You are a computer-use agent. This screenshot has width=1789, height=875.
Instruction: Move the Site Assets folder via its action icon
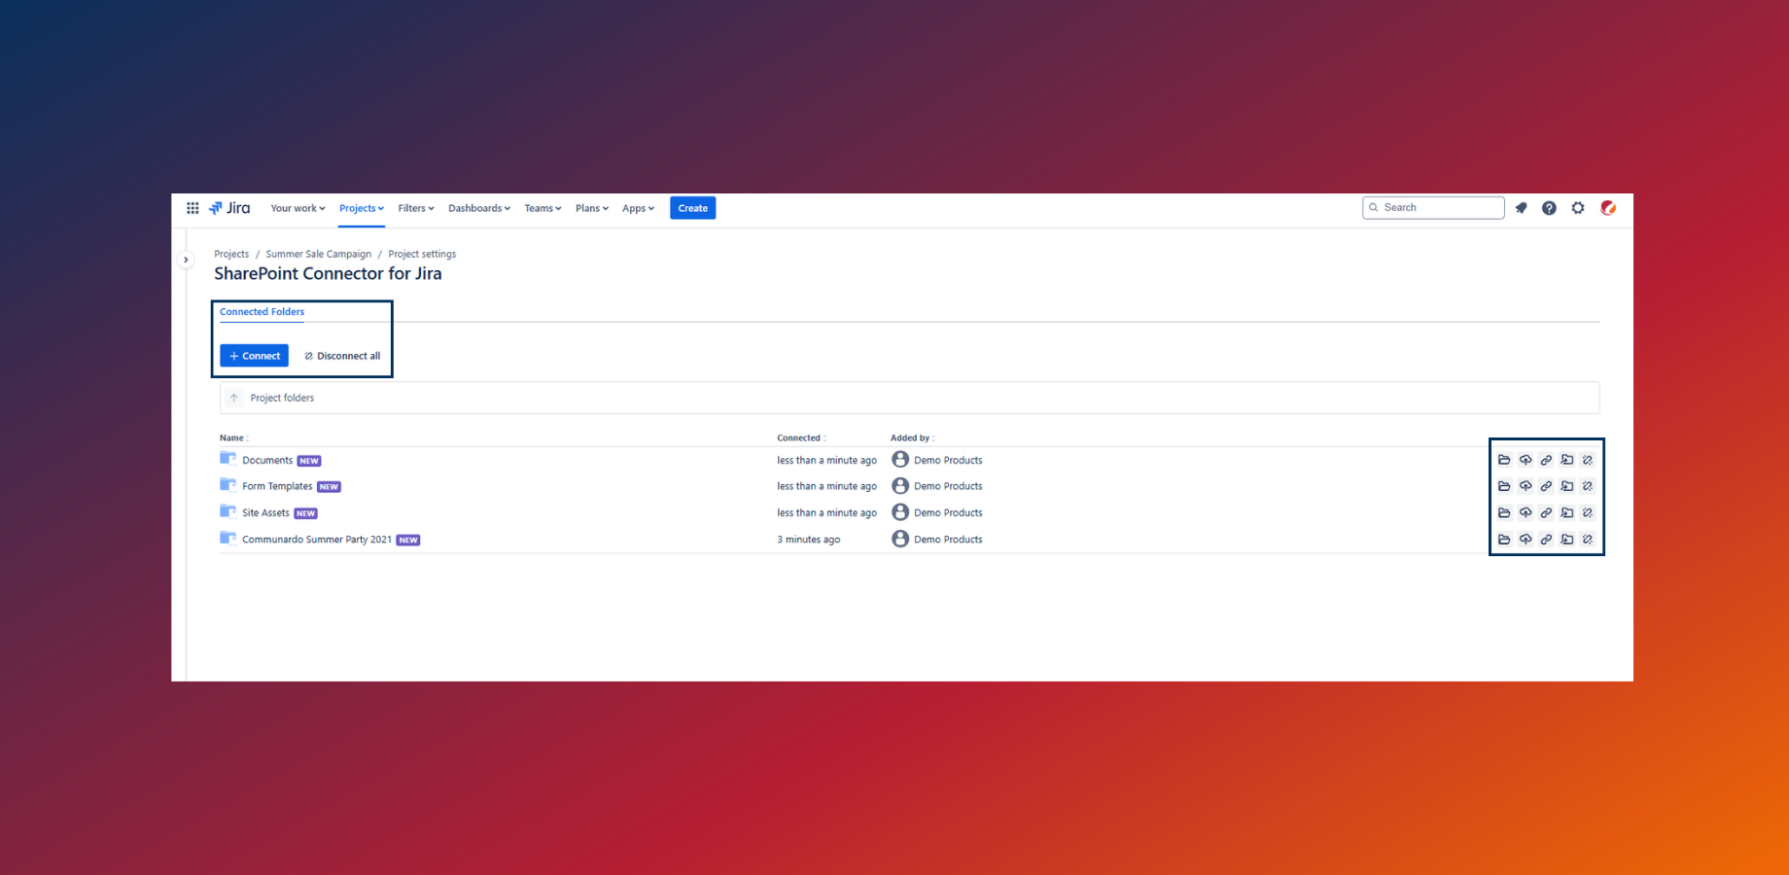point(1567,512)
